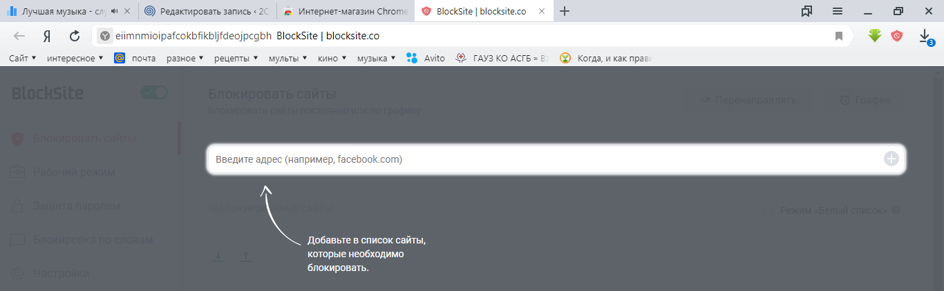Open the Блокировка по словам sidebar section
Viewport: 944px width, 291px height.
[82, 239]
